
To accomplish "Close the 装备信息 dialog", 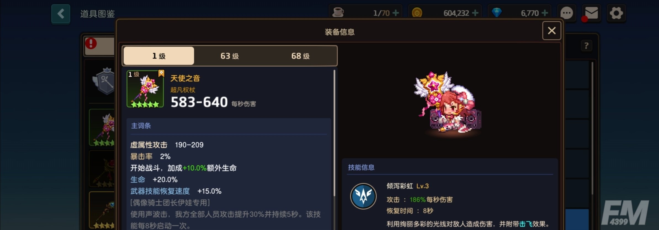I will tap(552, 31).
